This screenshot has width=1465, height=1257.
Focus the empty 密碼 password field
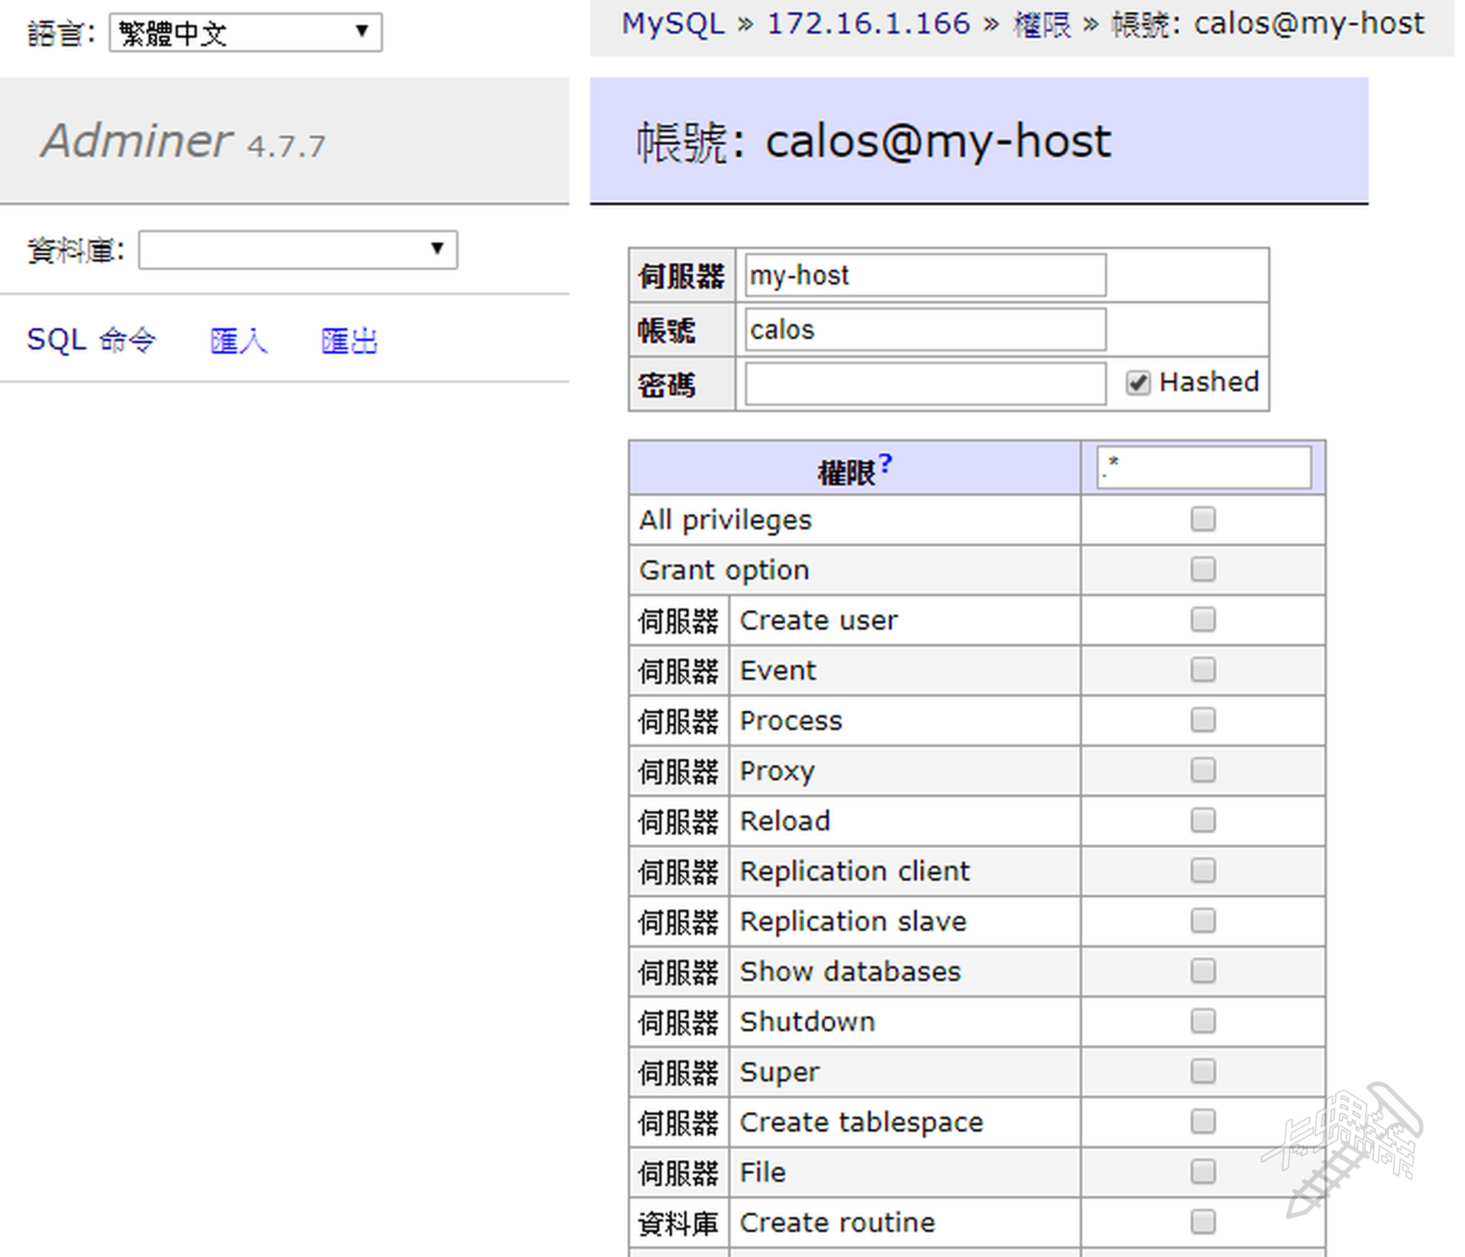(x=925, y=384)
